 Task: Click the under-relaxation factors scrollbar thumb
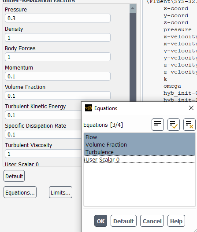(133, 57)
